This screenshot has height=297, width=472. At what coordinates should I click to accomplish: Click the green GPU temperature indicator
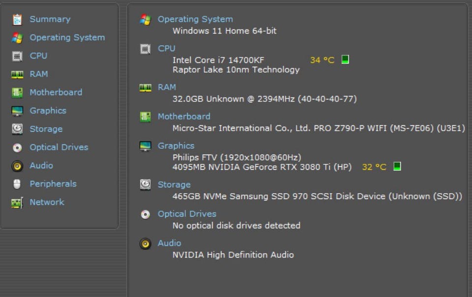pos(397,166)
